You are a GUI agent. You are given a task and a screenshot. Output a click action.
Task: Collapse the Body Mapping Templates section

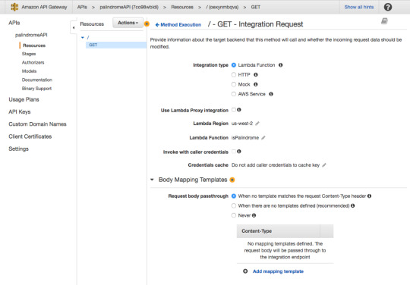[152, 180]
